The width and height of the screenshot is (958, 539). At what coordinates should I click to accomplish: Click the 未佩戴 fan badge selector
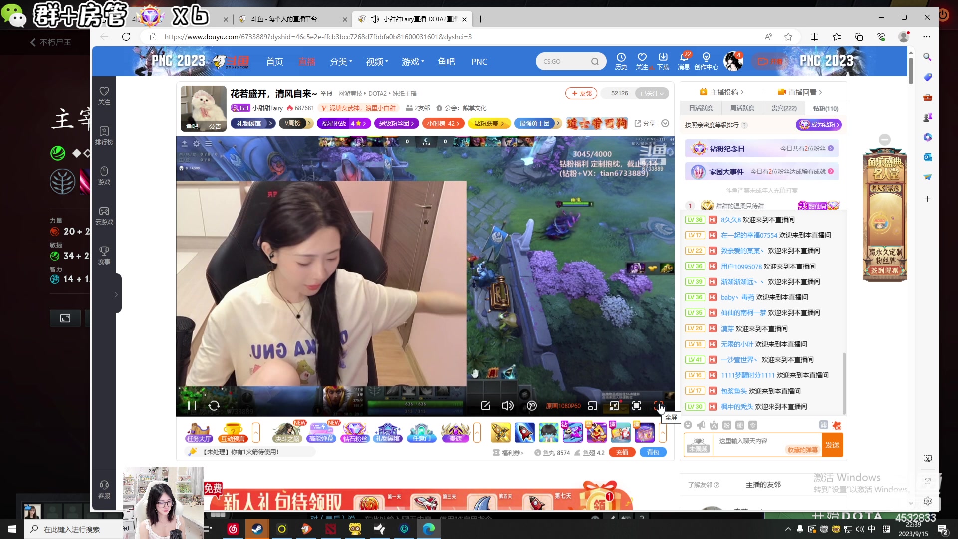pos(698,445)
